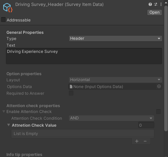The width and height of the screenshot is (168, 157).
Task: Open the Layout dropdown showing Horizontal
Action: 115,80
